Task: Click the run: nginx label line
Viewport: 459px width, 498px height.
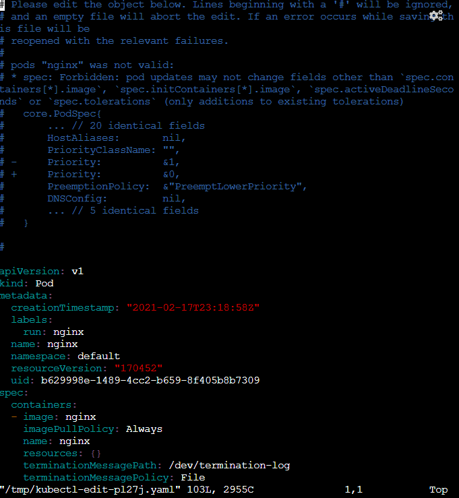Action: coord(53,332)
